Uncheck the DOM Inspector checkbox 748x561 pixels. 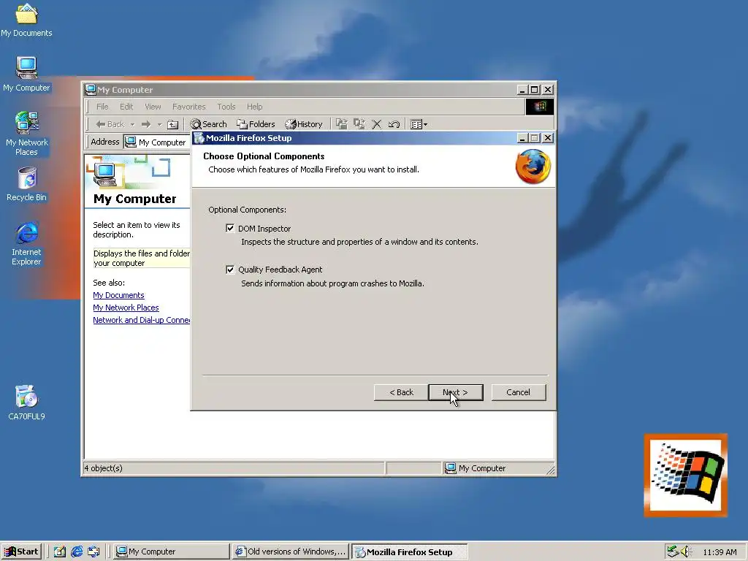[x=230, y=229]
